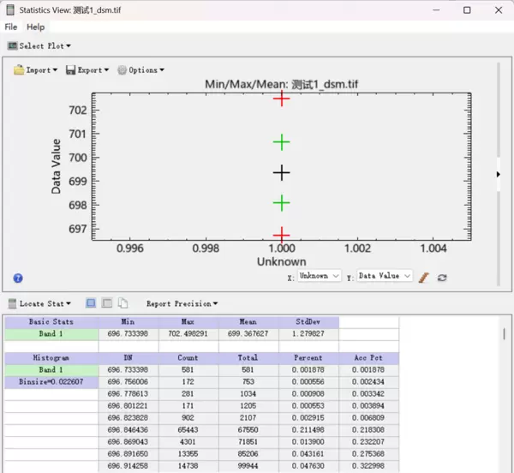Viewport: 514px width, 473px height.
Task: Open the Report Precision dropdown
Action: coord(181,303)
